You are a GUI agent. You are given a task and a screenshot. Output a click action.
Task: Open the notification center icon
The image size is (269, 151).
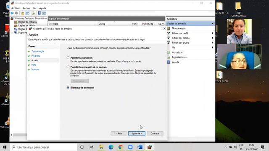(262, 147)
